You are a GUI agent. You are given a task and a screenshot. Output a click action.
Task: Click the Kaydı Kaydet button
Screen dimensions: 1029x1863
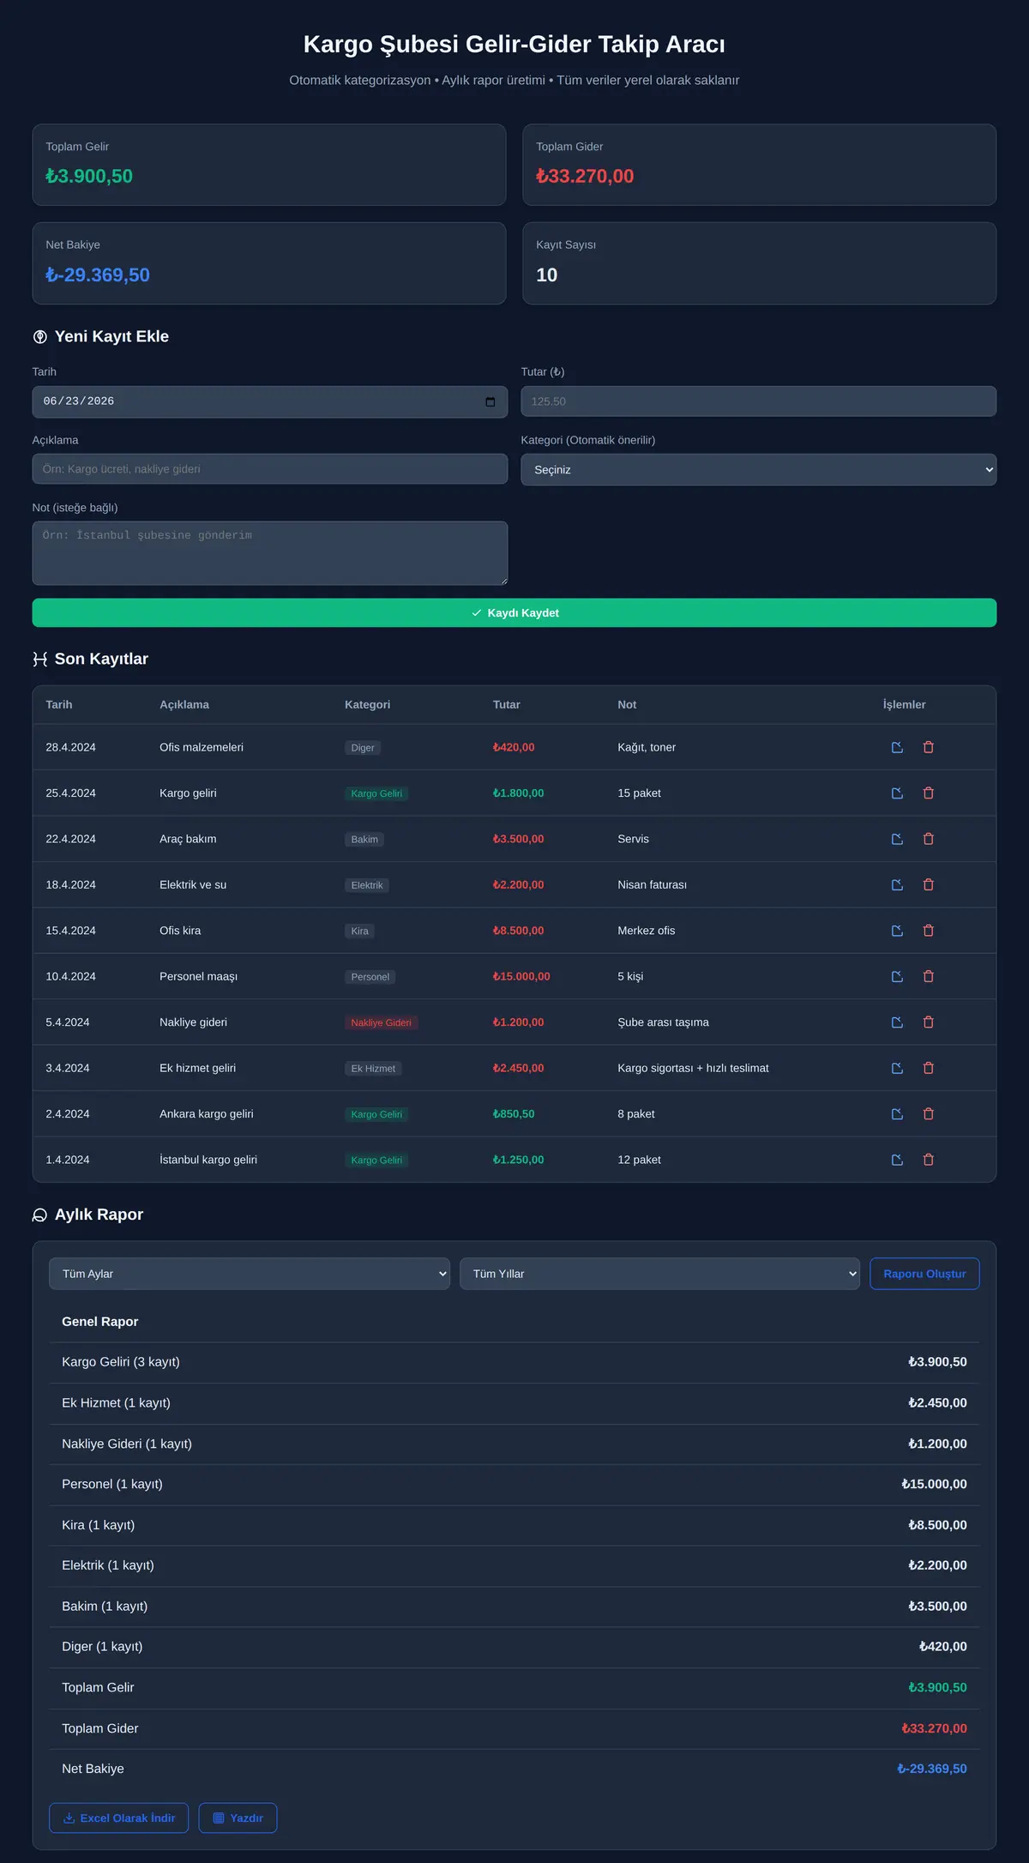click(514, 612)
